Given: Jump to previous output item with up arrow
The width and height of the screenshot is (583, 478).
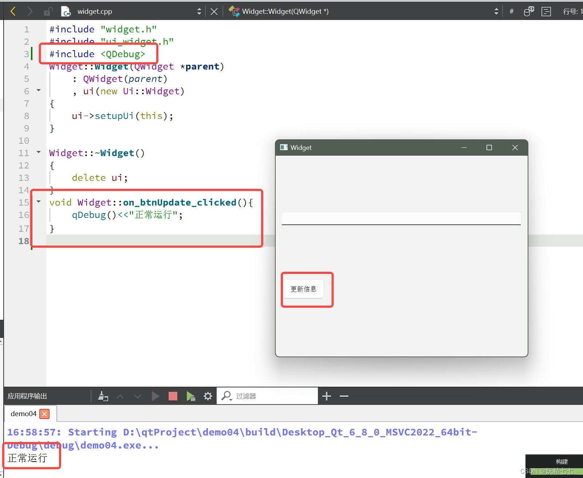Looking at the screenshot, I should point(120,396).
